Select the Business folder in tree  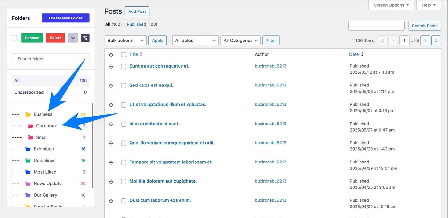coord(43,114)
